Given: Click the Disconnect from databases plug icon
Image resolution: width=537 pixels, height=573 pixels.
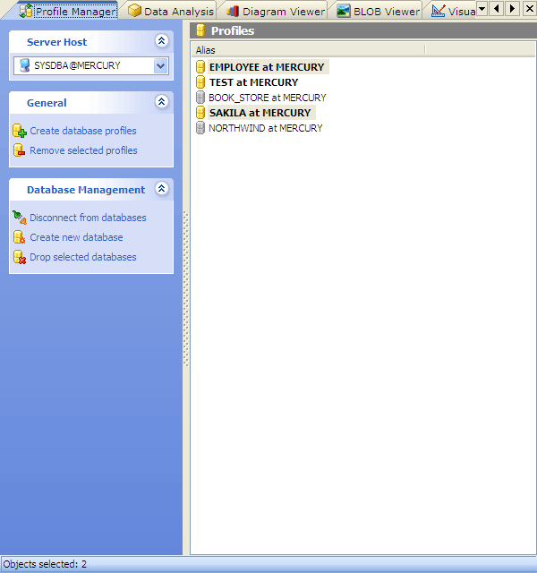Looking at the screenshot, I should pos(20,218).
